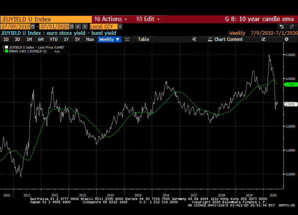Image resolution: width=298 pixels, height=215 pixels.
Task: Expand the Actions dropdown menu
Action: coord(111,19)
